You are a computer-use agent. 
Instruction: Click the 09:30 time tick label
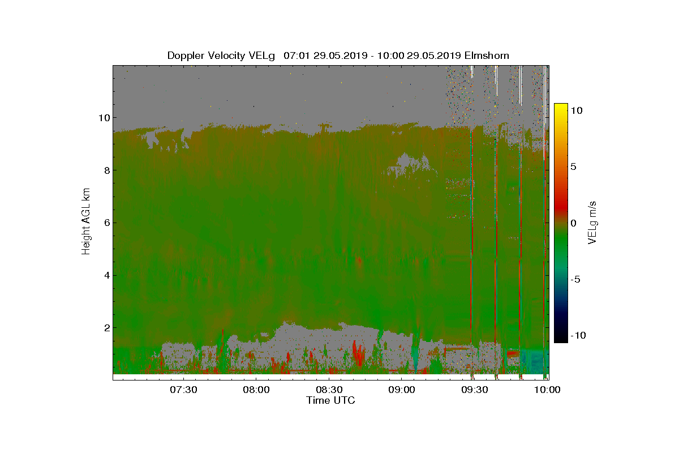[475, 390]
